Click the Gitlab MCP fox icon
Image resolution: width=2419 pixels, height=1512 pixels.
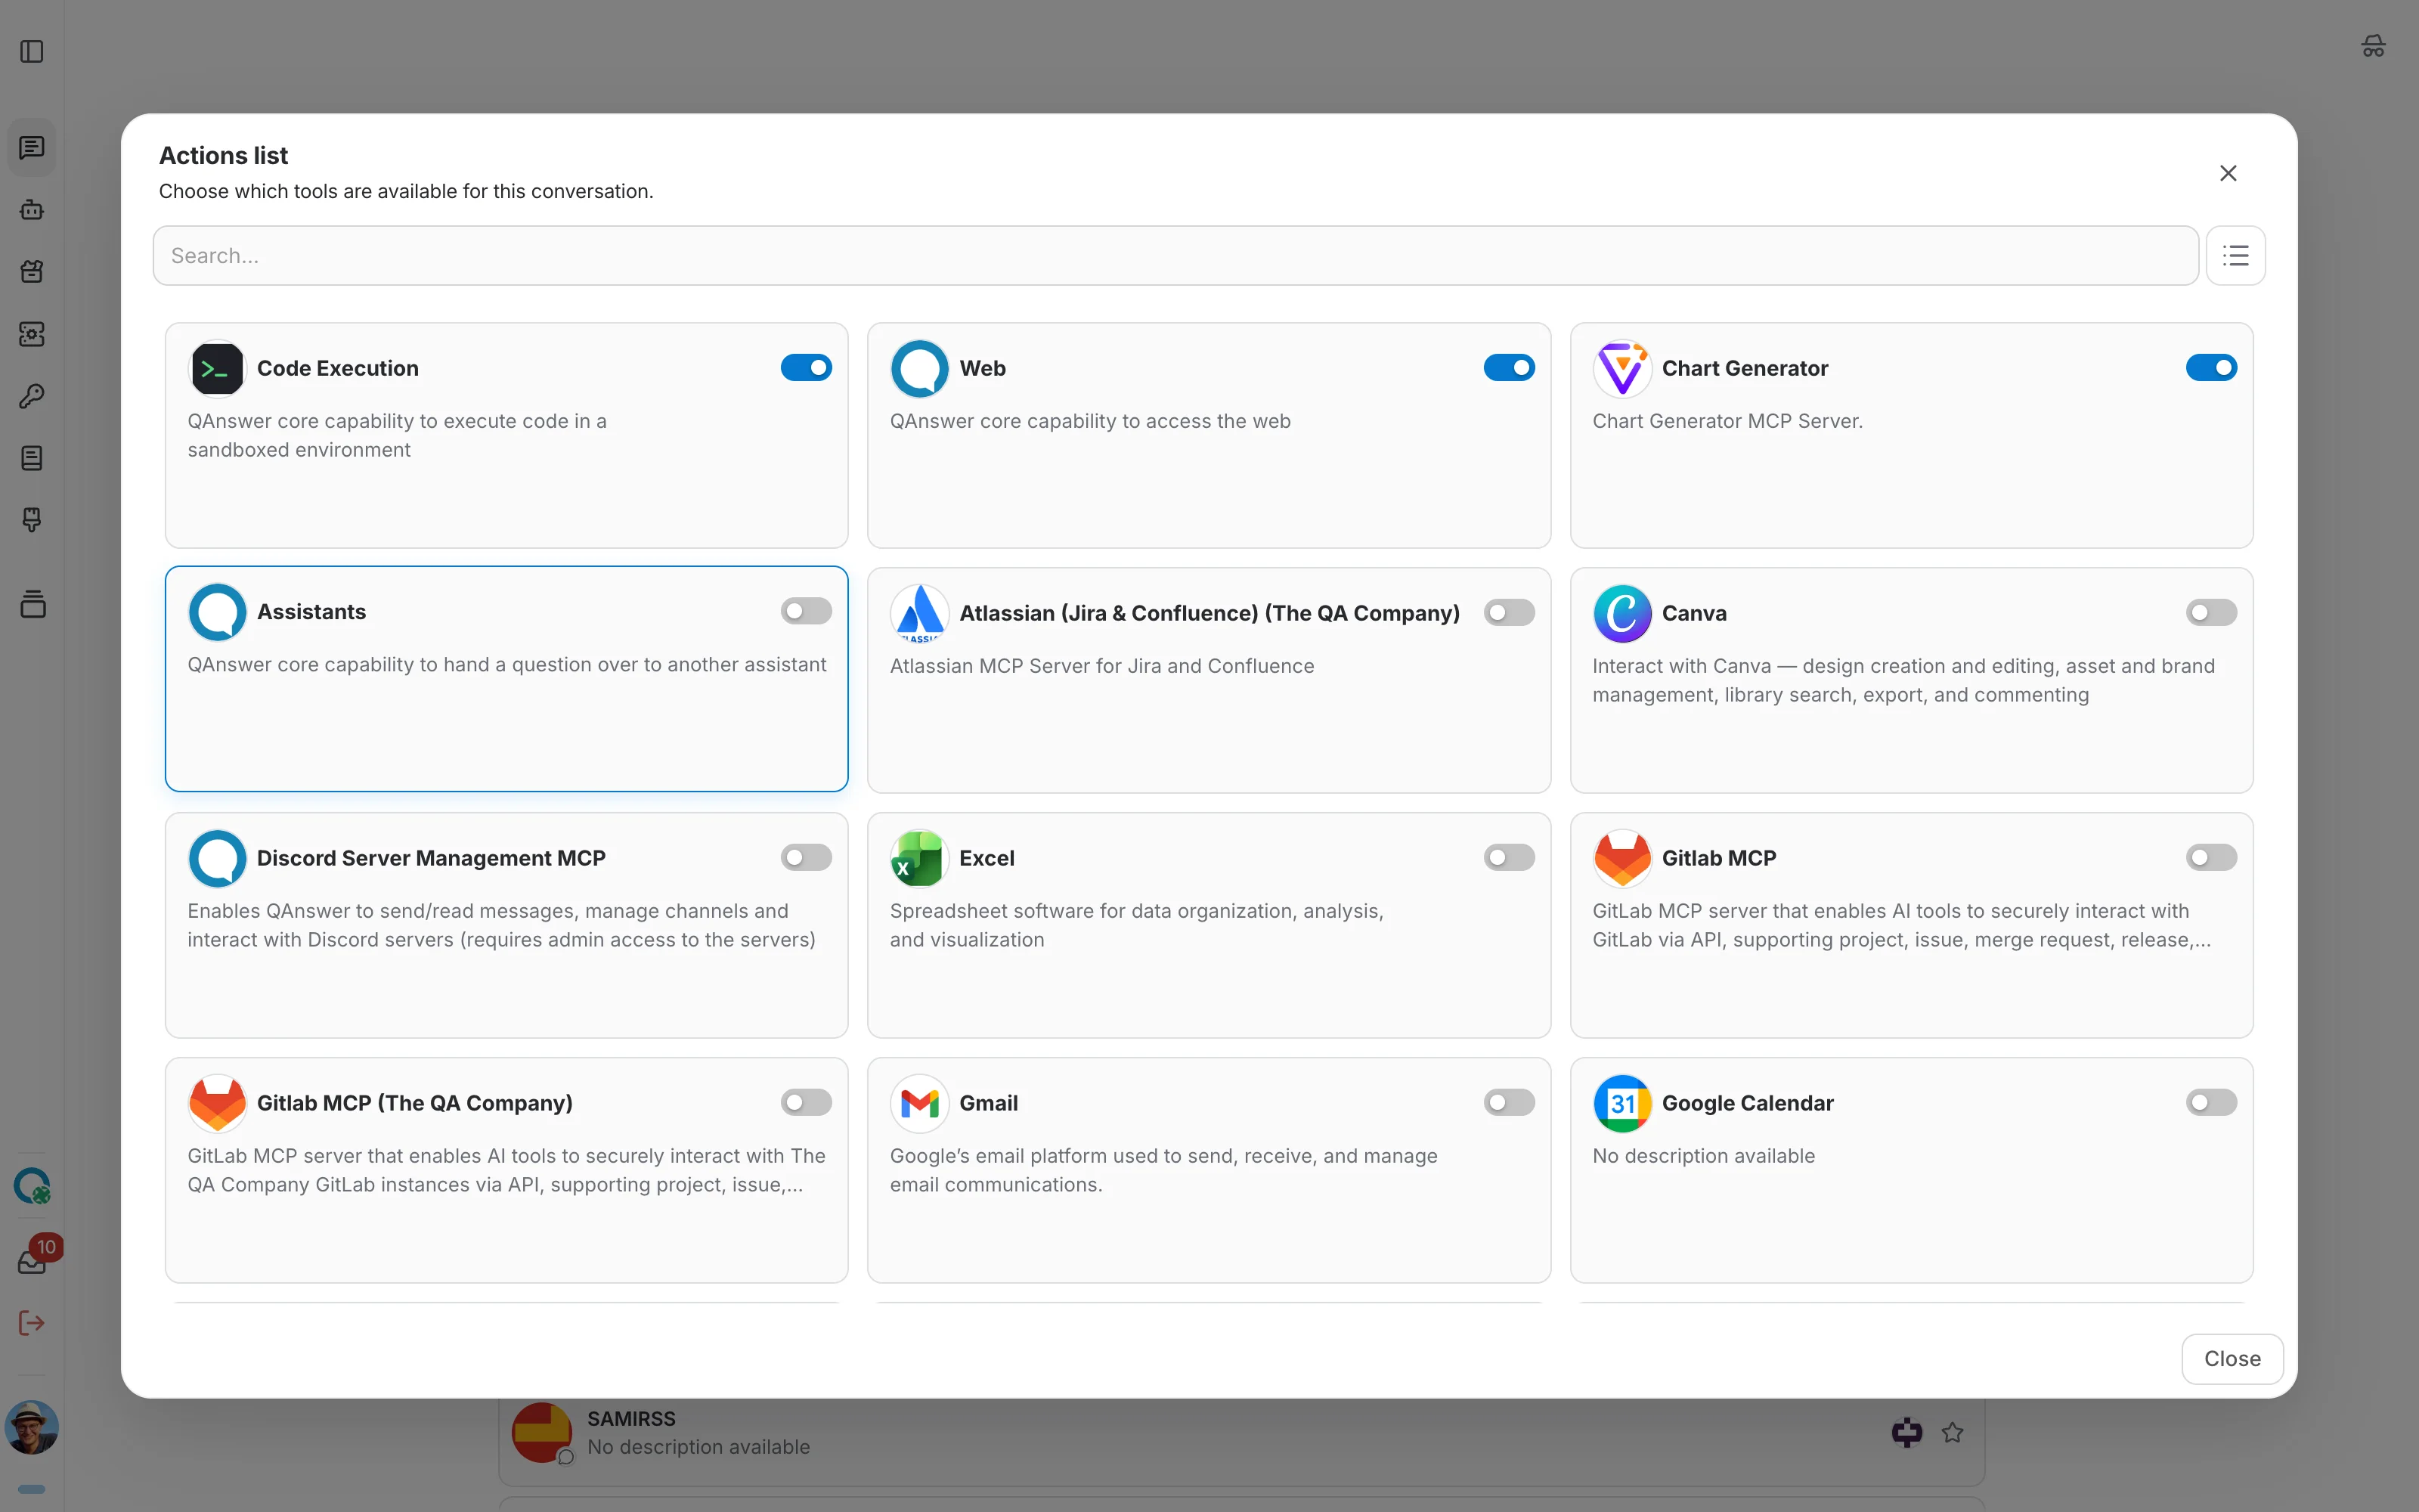pyautogui.click(x=1621, y=859)
